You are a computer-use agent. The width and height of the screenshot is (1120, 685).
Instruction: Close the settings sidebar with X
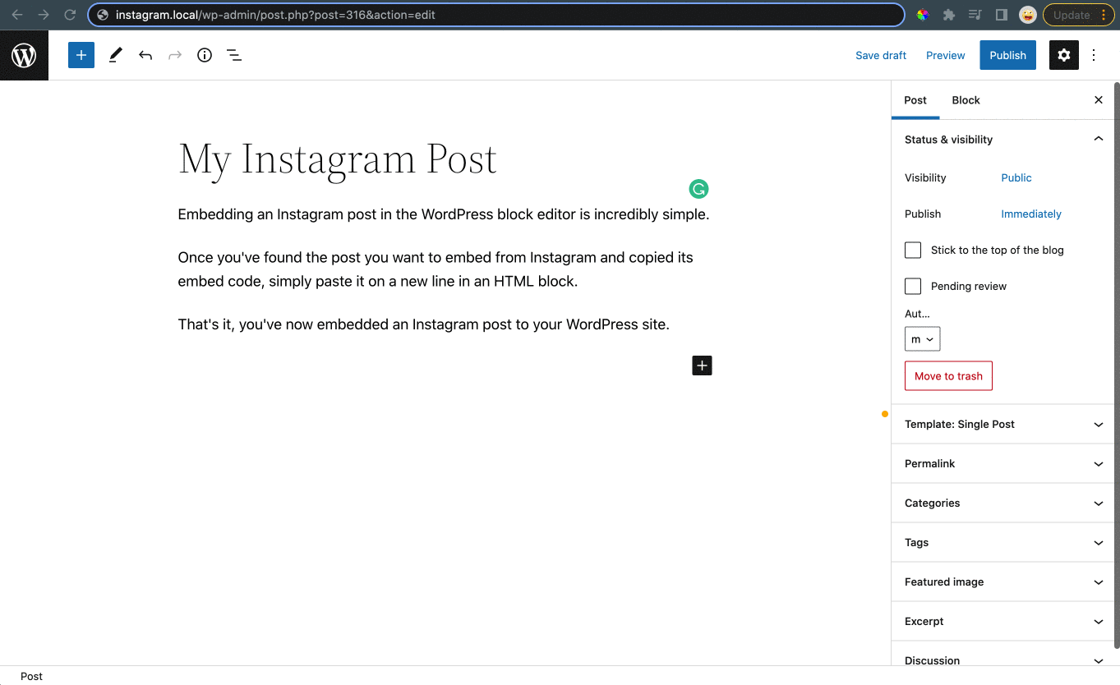point(1099,100)
